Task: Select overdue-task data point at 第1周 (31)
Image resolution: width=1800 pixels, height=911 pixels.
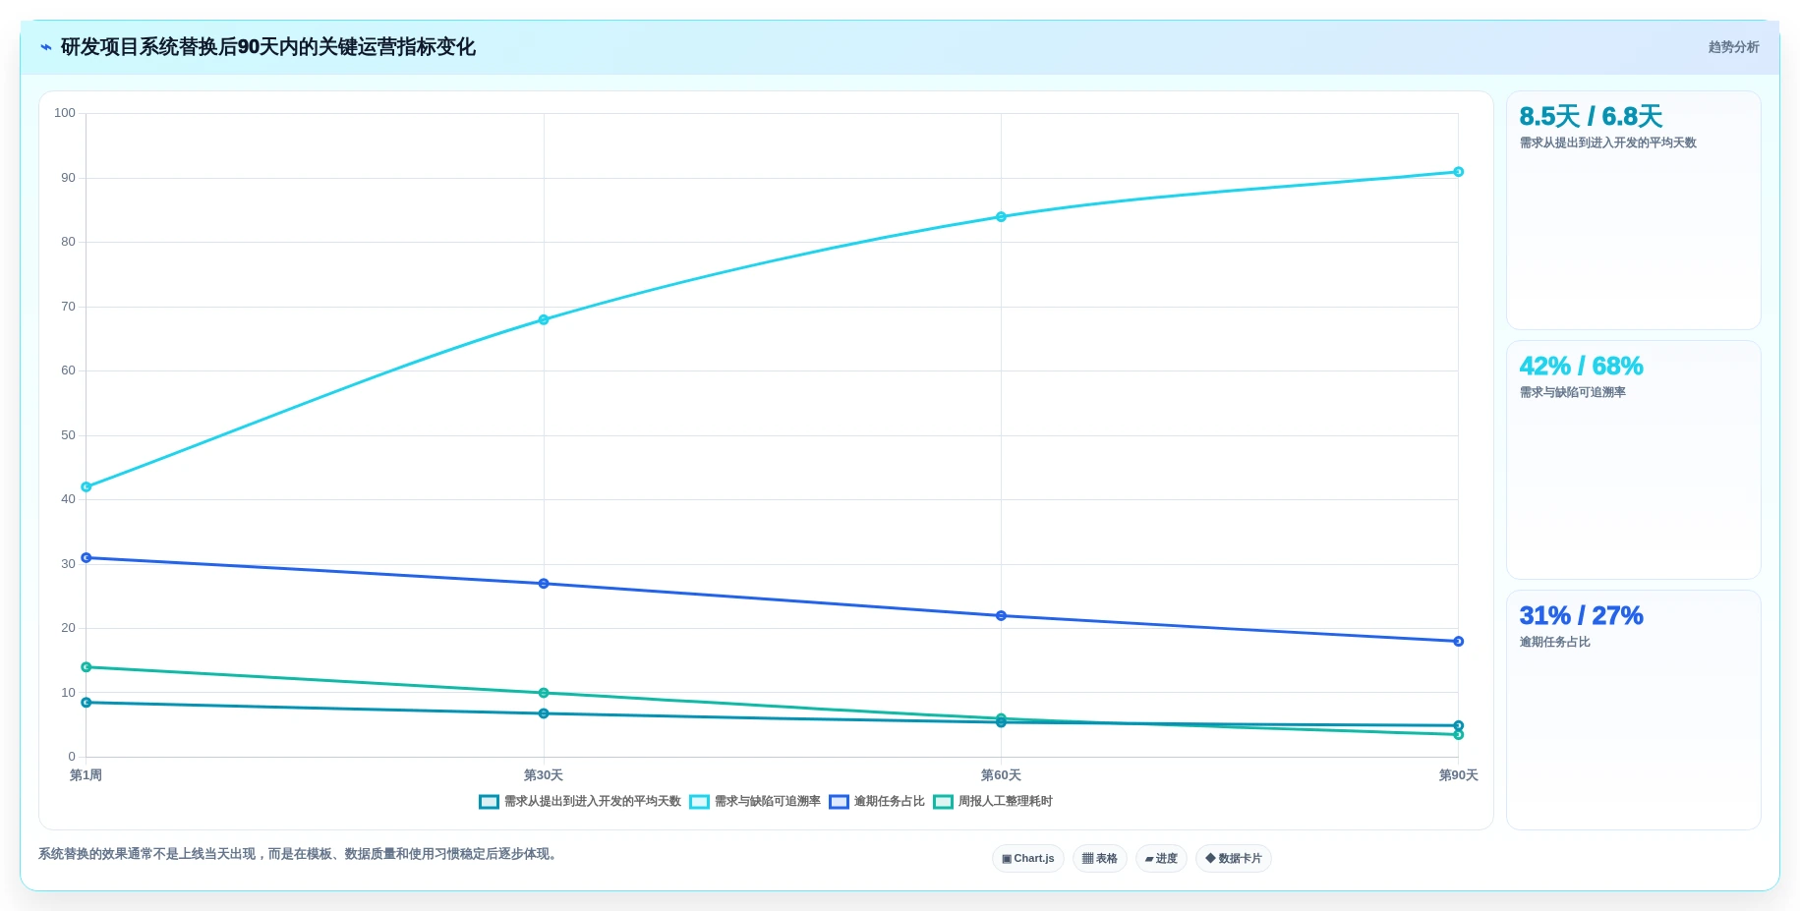Action: pos(87,558)
